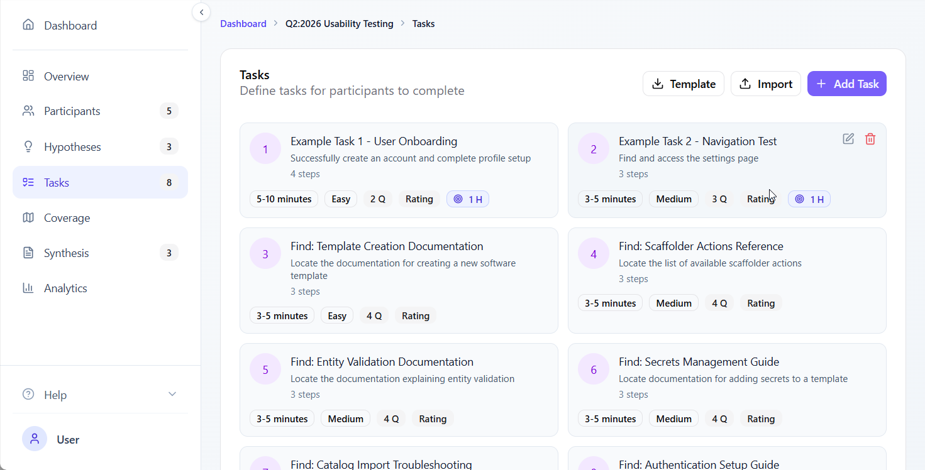Image resolution: width=925 pixels, height=470 pixels.
Task: Click the red trash icon on Task 2
Action: click(870, 139)
